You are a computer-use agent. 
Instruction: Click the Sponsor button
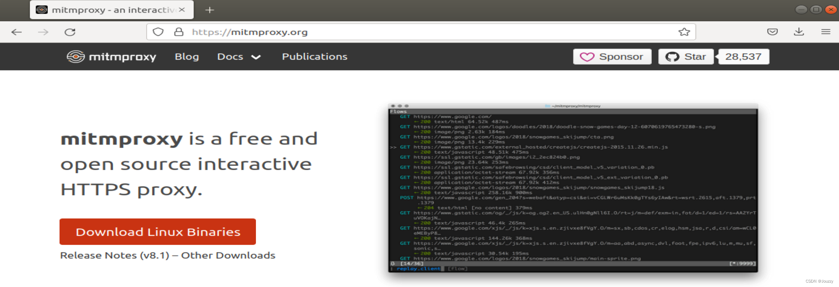coord(612,56)
